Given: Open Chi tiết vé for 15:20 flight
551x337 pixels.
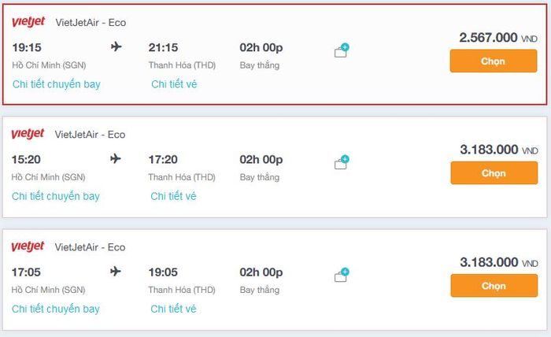Looking at the screenshot, I should (x=173, y=196).
